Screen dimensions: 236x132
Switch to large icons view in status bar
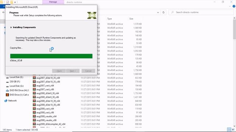233,129
